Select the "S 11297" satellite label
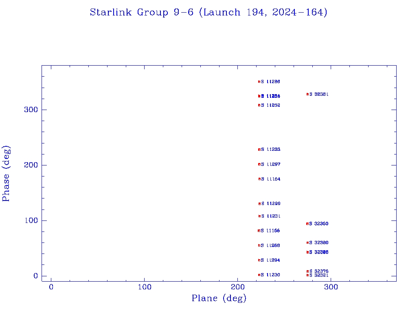Viewport: 417px width, 313px height. tap(270, 165)
